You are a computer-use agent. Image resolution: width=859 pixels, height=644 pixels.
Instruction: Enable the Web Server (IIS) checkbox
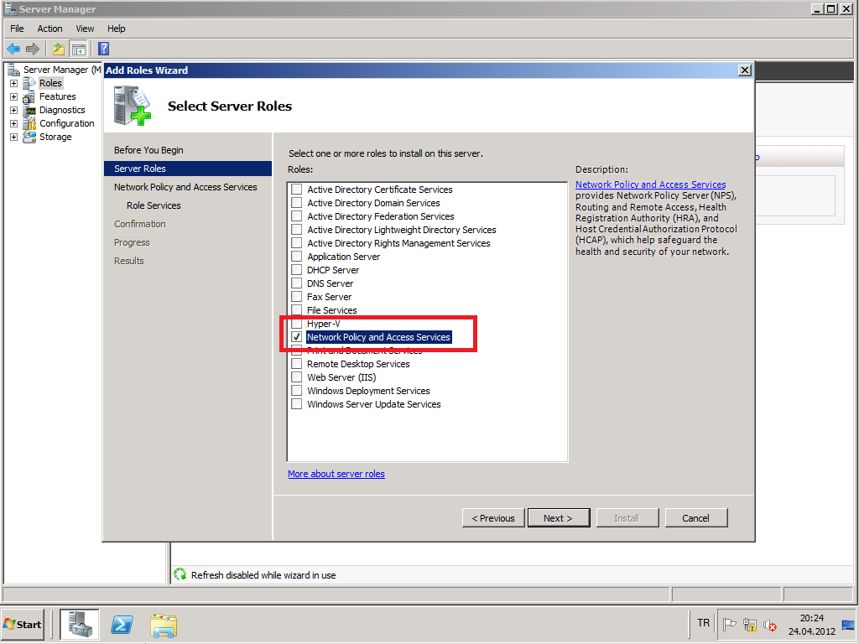point(296,377)
